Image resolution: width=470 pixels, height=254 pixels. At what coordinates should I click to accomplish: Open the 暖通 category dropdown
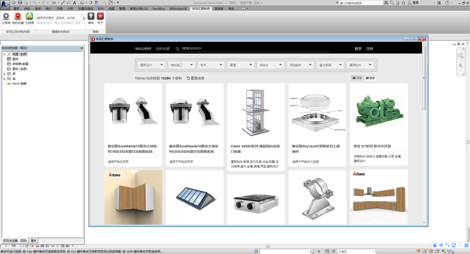pos(241,65)
